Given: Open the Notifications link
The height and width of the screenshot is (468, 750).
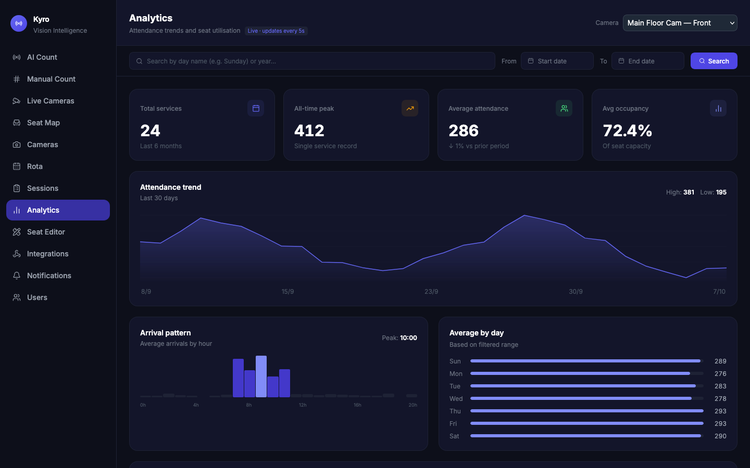Looking at the screenshot, I should 58,276.
